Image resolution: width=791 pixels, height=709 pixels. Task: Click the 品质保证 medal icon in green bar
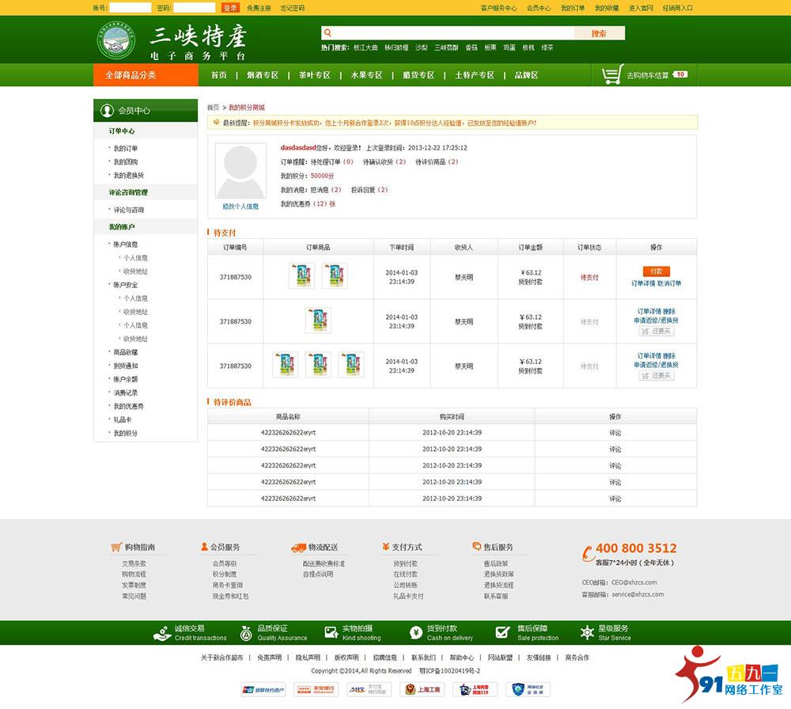pos(246,632)
